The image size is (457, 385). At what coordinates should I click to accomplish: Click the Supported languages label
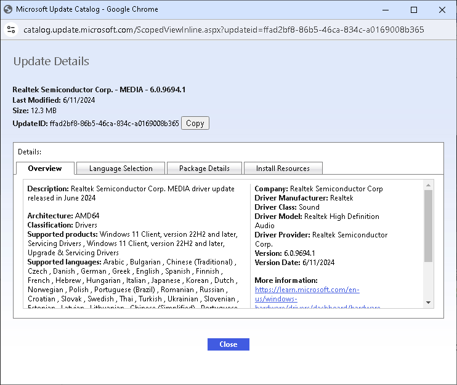tap(65, 262)
